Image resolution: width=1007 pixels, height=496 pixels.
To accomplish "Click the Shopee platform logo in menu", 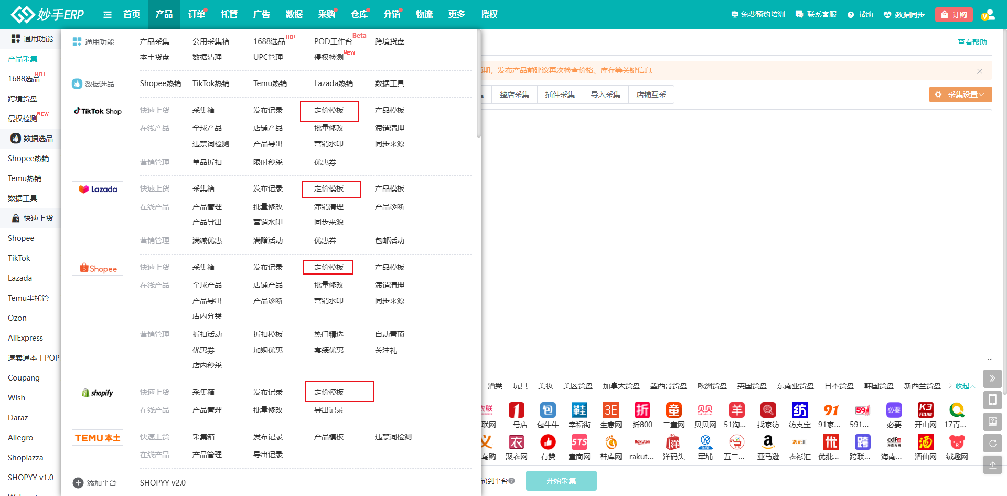I will pos(98,268).
